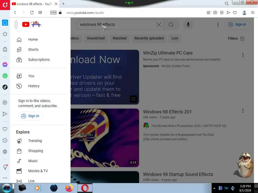Open Opera sidebar lightbulb tips icon
The image size is (258, 193).
(5, 167)
